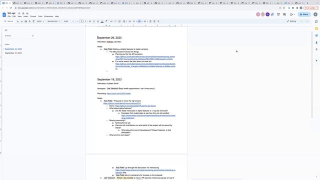Close the outline with back arrow
320x180 pixels.
tap(6, 30)
